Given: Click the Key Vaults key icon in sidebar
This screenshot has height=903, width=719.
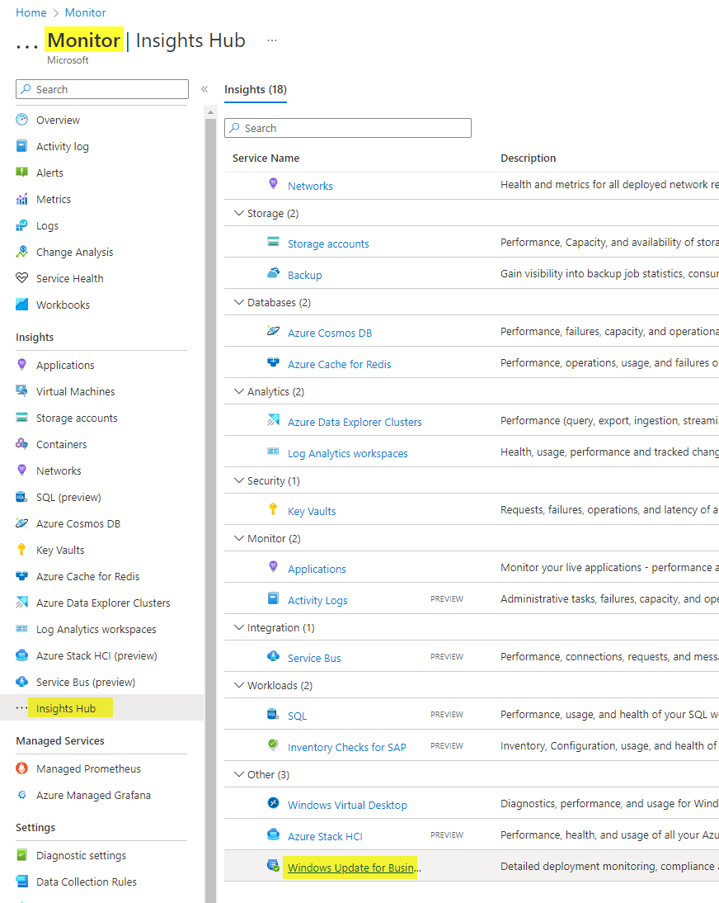Looking at the screenshot, I should point(22,550).
